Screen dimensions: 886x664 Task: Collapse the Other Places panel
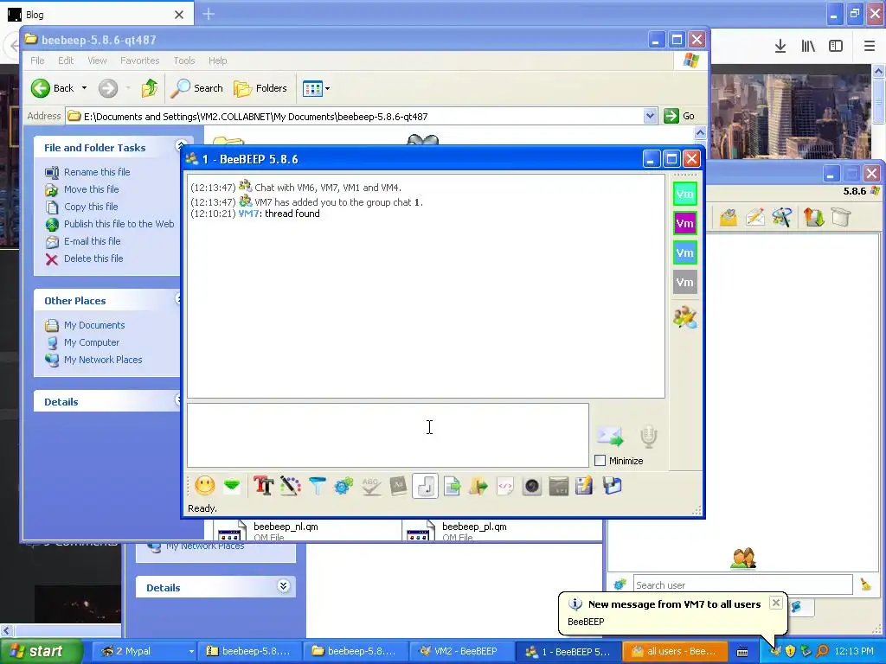(x=178, y=299)
